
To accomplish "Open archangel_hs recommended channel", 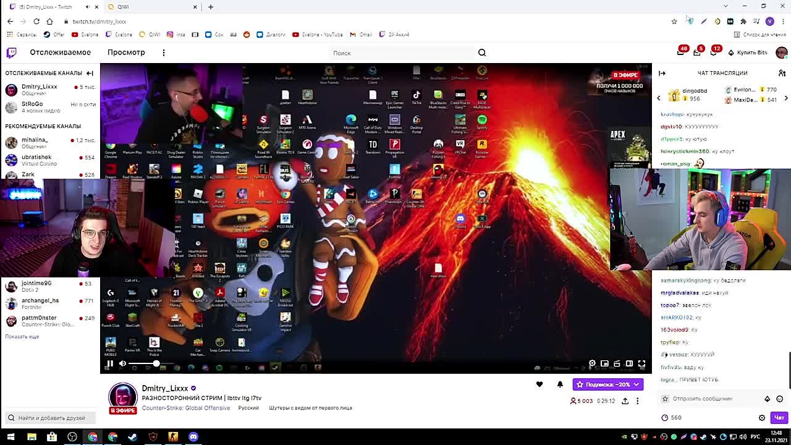I will [x=49, y=303].
